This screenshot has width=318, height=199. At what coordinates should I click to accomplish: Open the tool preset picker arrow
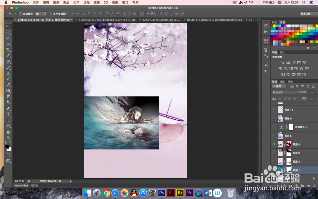coord(15,14)
